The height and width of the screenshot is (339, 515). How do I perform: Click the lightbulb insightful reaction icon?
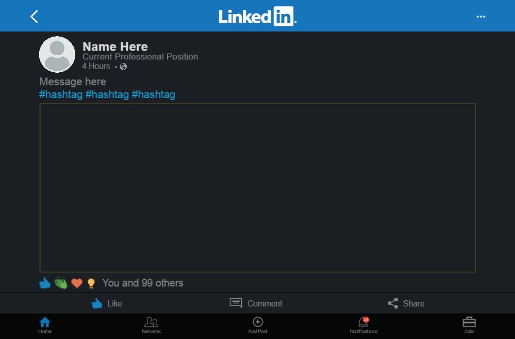[x=91, y=282]
